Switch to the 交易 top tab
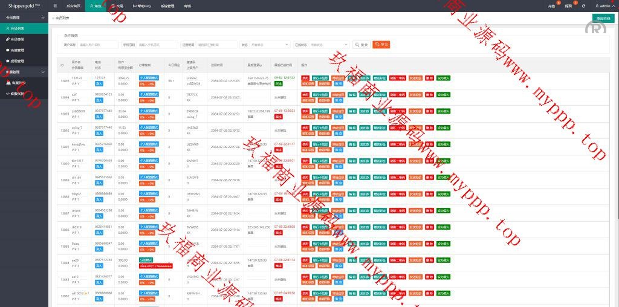The width and height of the screenshot is (619, 307). coord(117,5)
